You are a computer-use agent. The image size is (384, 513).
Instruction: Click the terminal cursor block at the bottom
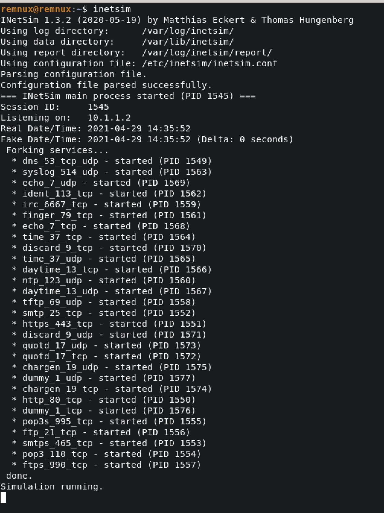(x=3, y=497)
